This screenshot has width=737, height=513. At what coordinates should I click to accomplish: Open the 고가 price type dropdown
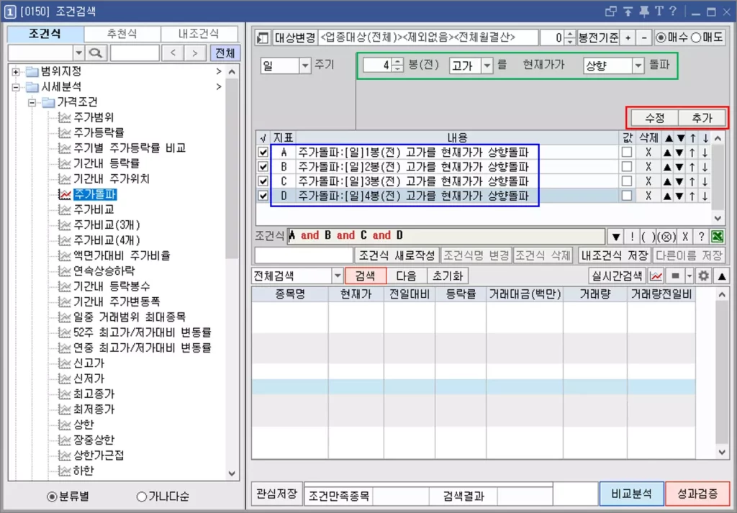pos(487,65)
